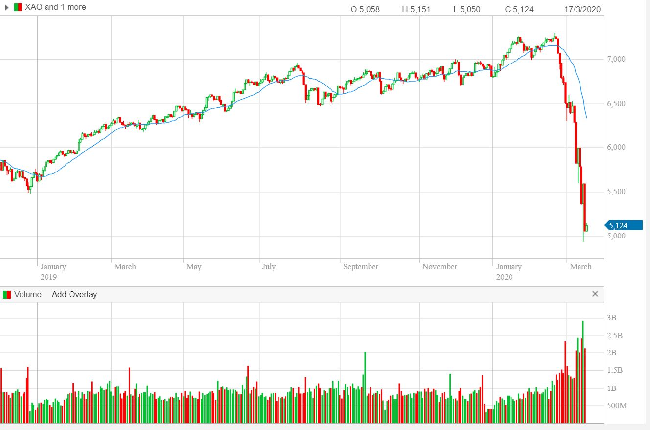Screen dimensions: 650x430
Task: Click the close price value C 5,124
Action: (519, 9)
